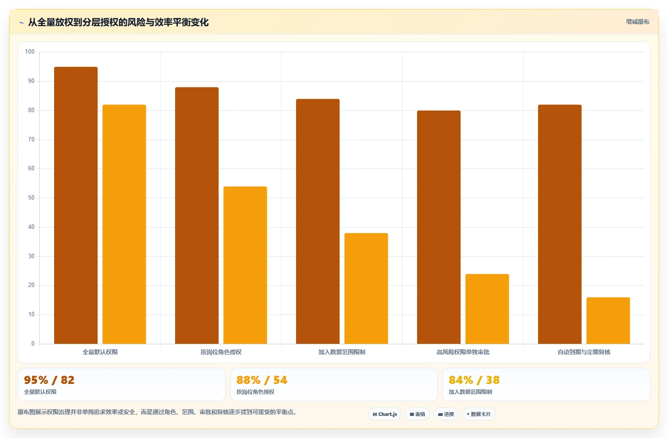The width and height of the screenshot is (668, 438).
Task: Click the chart title 从全量放权到分层授权的风险与效率平衡变化
Action: (x=118, y=22)
